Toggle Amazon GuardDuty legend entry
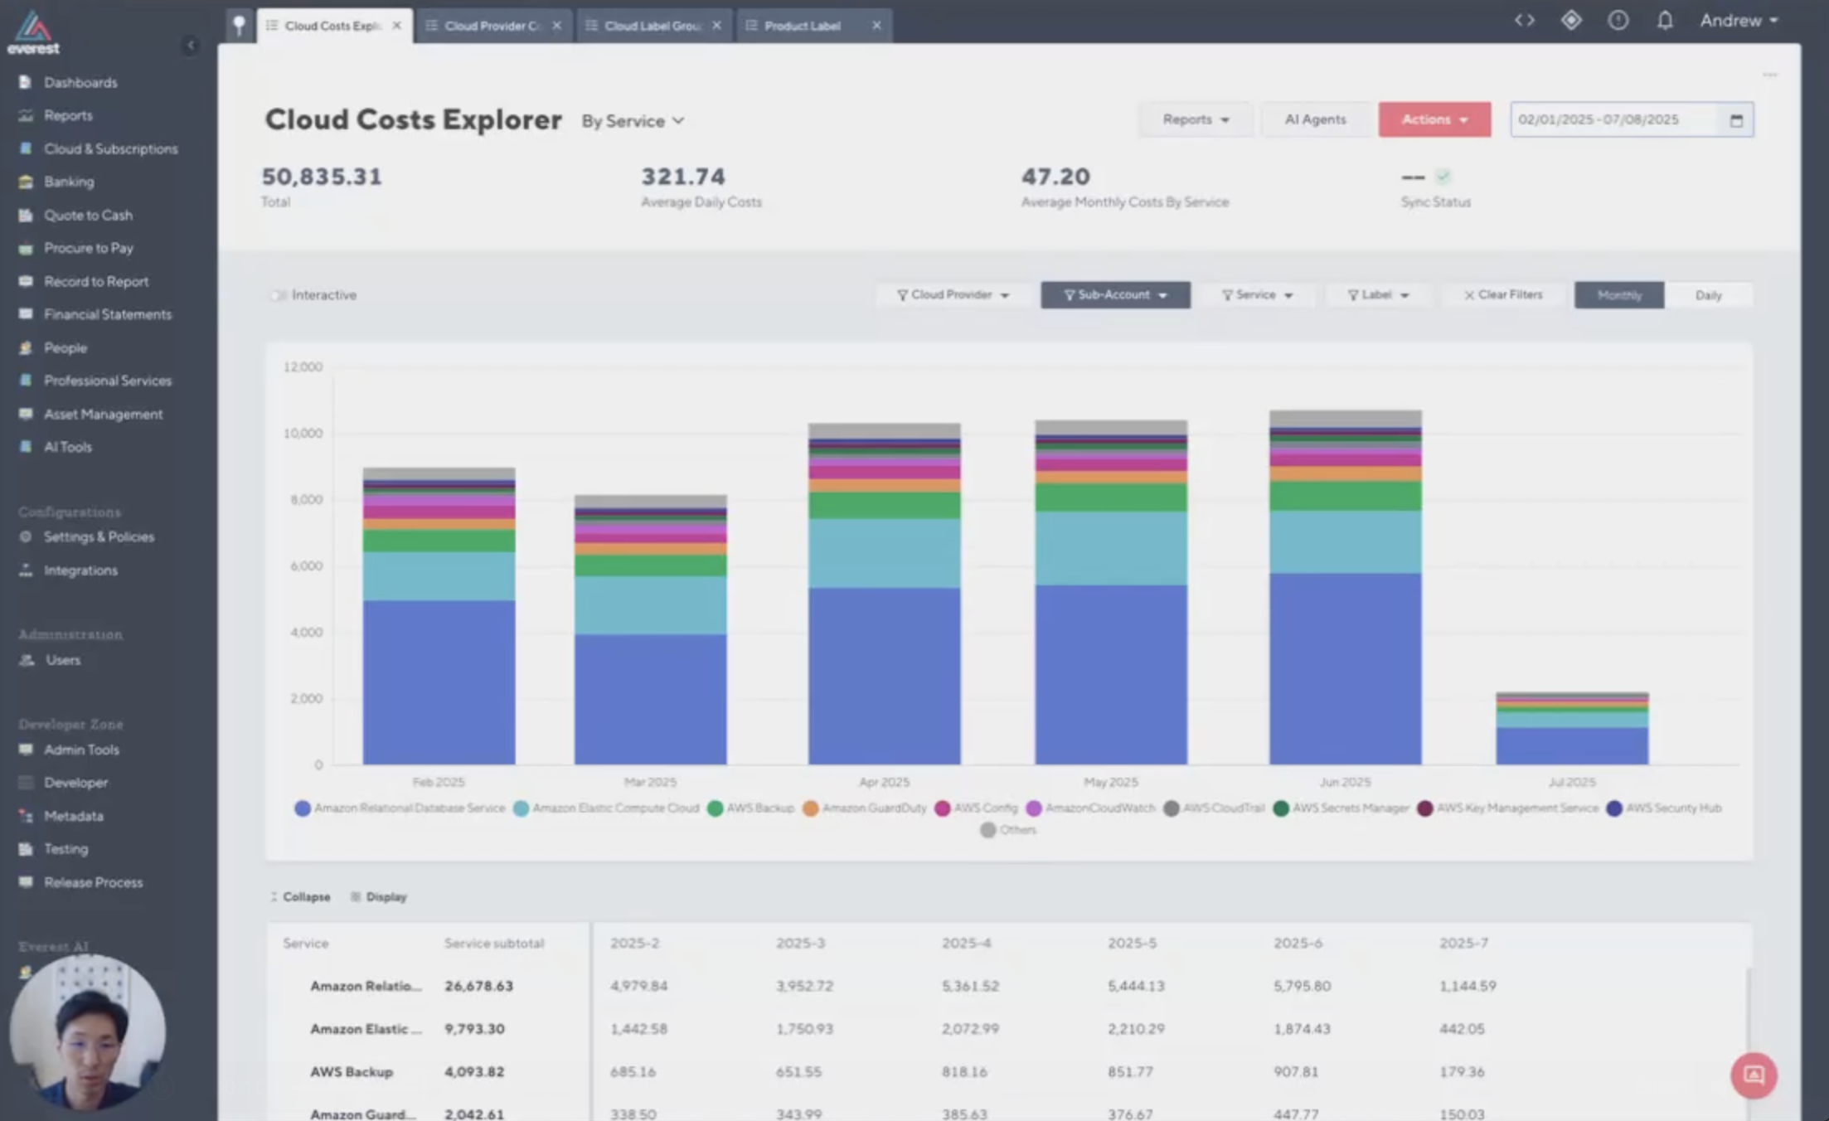 tap(865, 808)
